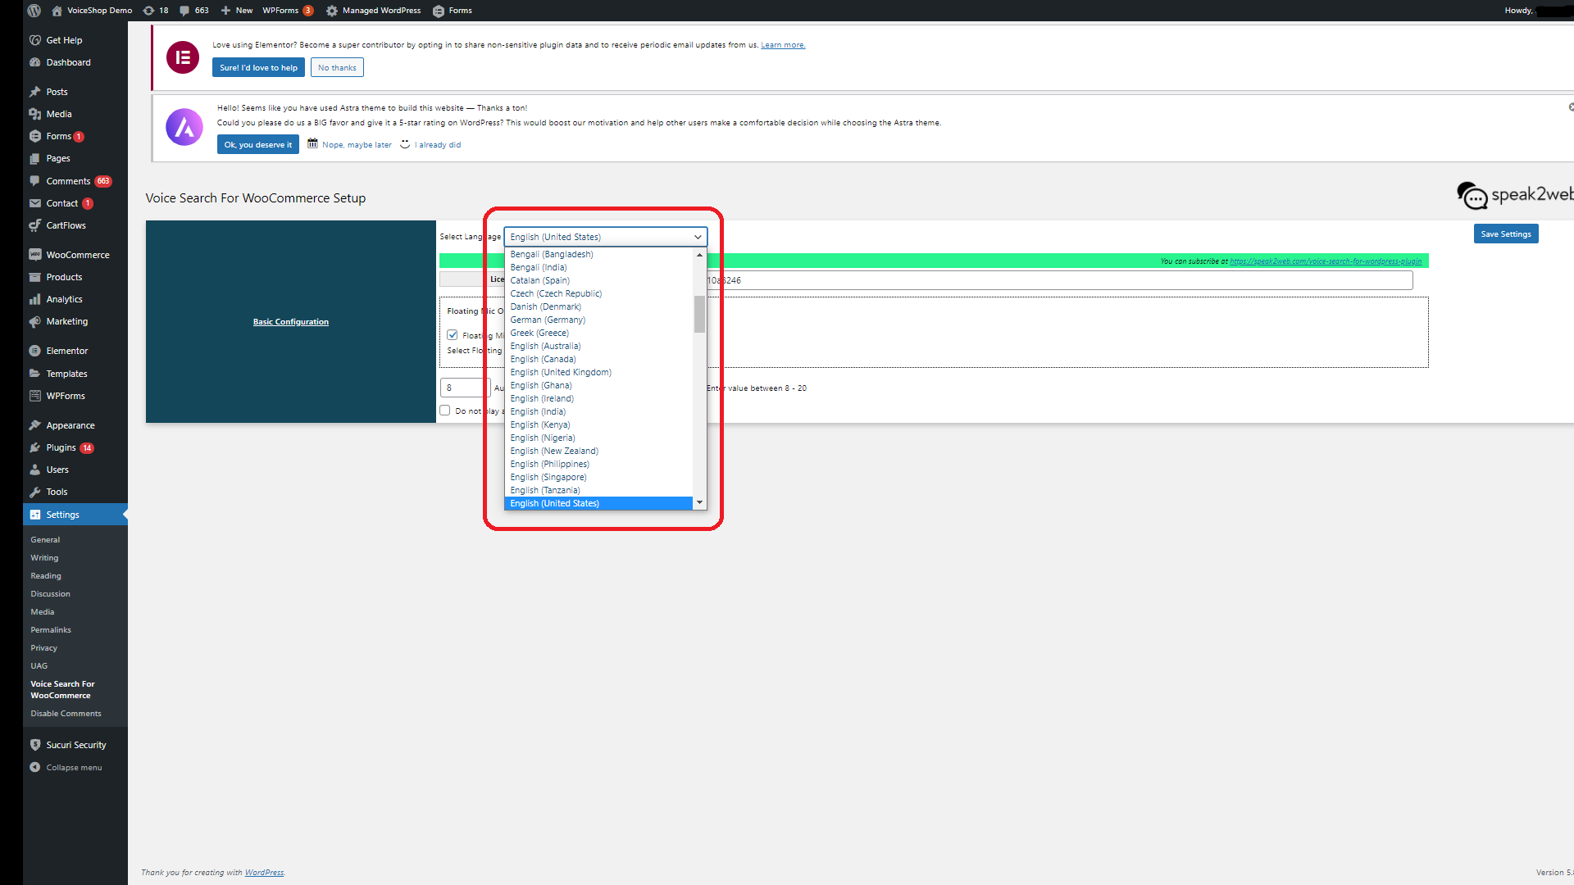Click the comments bubble icon showing 663

[x=184, y=11]
